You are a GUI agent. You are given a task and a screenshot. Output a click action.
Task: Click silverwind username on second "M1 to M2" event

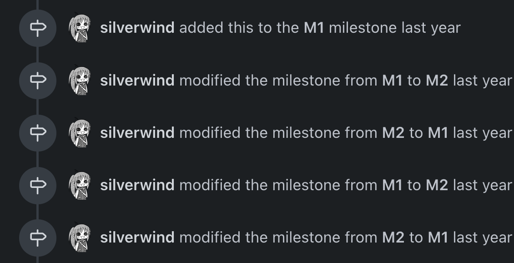137,185
